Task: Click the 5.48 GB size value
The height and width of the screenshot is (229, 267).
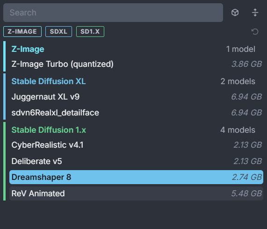Action: (x=246, y=193)
